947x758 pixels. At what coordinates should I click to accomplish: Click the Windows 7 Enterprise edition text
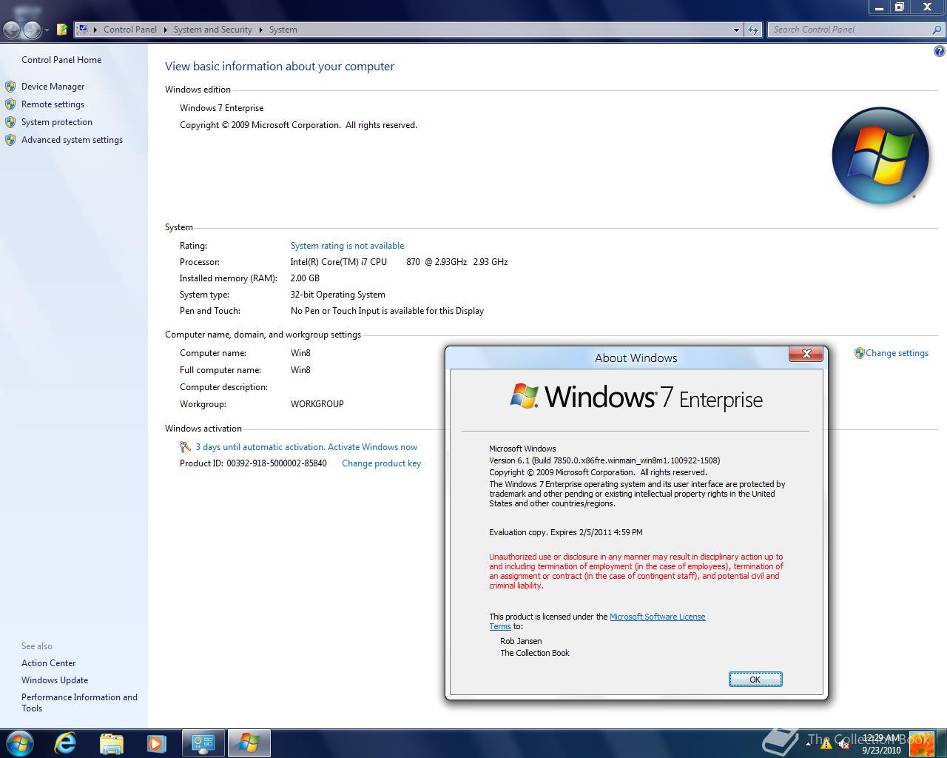click(x=221, y=108)
